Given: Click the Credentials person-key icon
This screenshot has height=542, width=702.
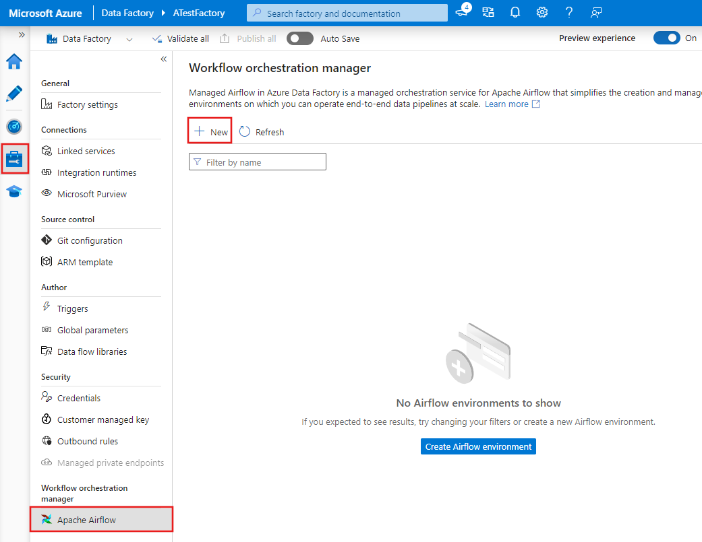Looking at the screenshot, I should pos(47,397).
